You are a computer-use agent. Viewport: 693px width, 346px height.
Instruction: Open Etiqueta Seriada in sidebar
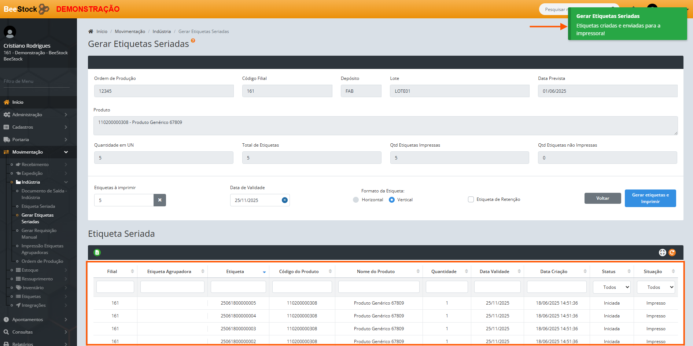pyautogui.click(x=38, y=206)
